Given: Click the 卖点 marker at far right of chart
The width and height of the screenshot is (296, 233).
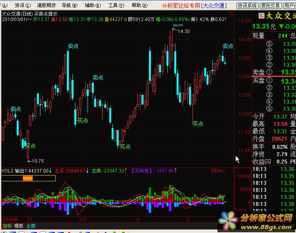Looking at the screenshot, I should point(228,46).
